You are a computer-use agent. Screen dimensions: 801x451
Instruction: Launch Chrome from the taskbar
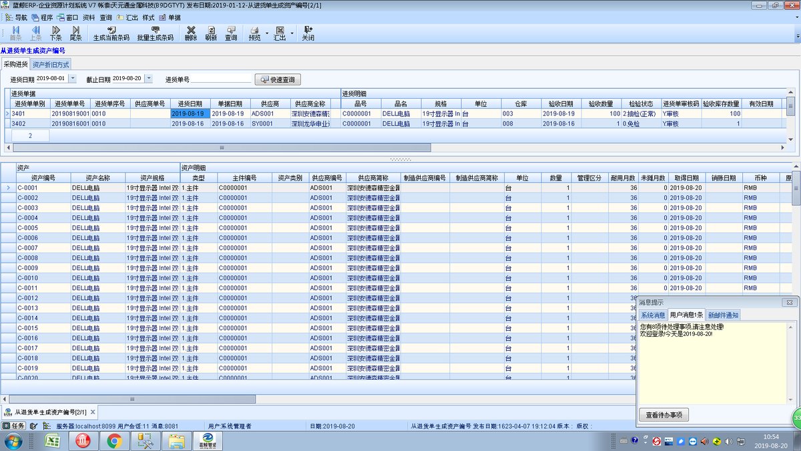[x=114, y=441]
